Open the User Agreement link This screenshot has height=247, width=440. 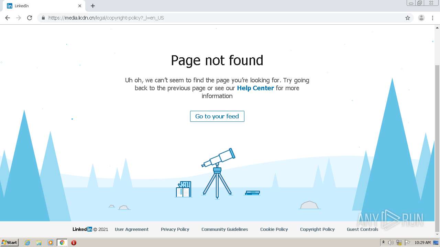point(132,229)
